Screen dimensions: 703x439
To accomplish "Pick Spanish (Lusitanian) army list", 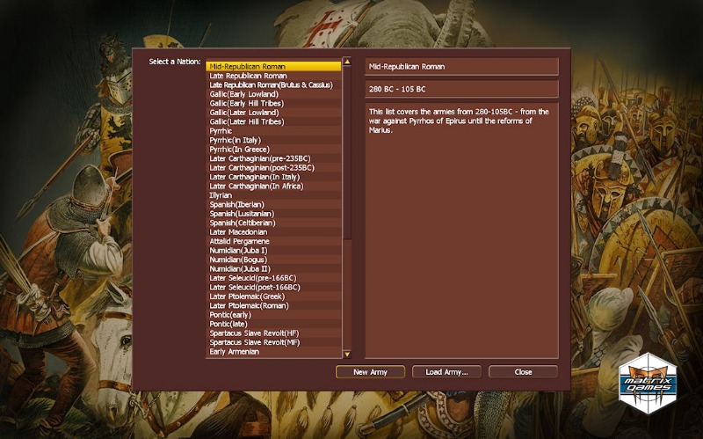I will tap(272, 214).
